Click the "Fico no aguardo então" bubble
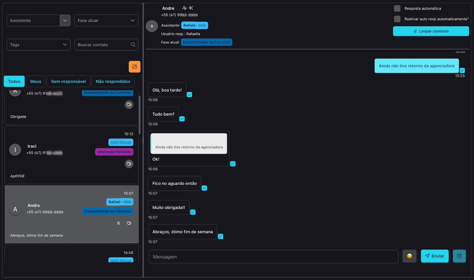The image size is (474, 280). pos(174,183)
